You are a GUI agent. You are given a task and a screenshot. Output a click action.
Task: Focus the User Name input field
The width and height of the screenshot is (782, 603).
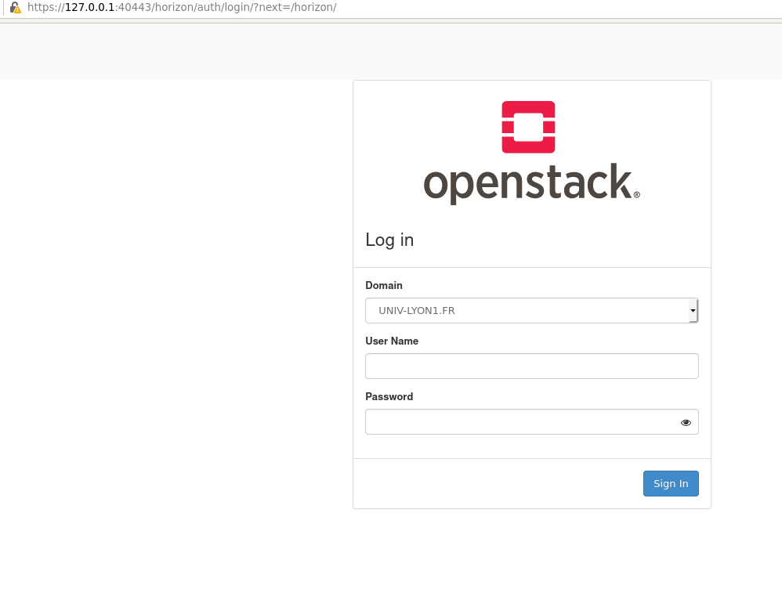pyautogui.click(x=531, y=366)
